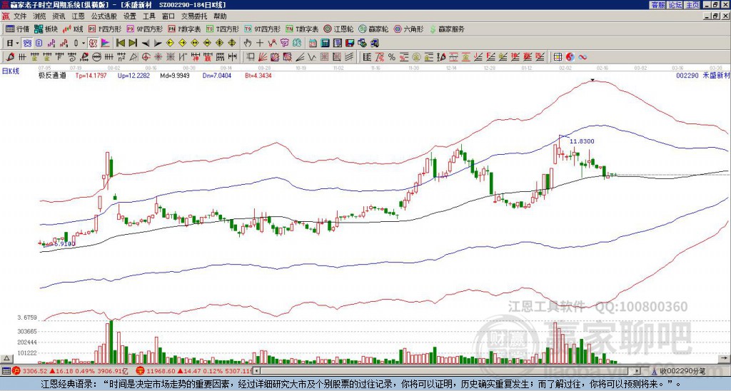Open the 设置 menu
The image size is (731, 391).
(130, 16)
